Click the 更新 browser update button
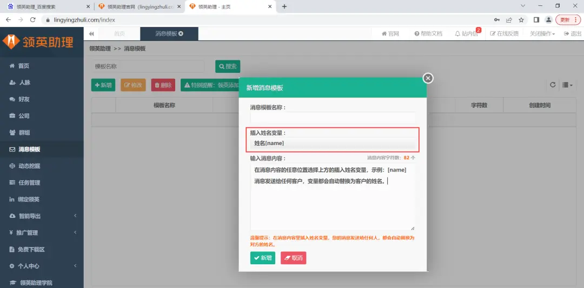This screenshot has height=288, width=584. coord(568,20)
